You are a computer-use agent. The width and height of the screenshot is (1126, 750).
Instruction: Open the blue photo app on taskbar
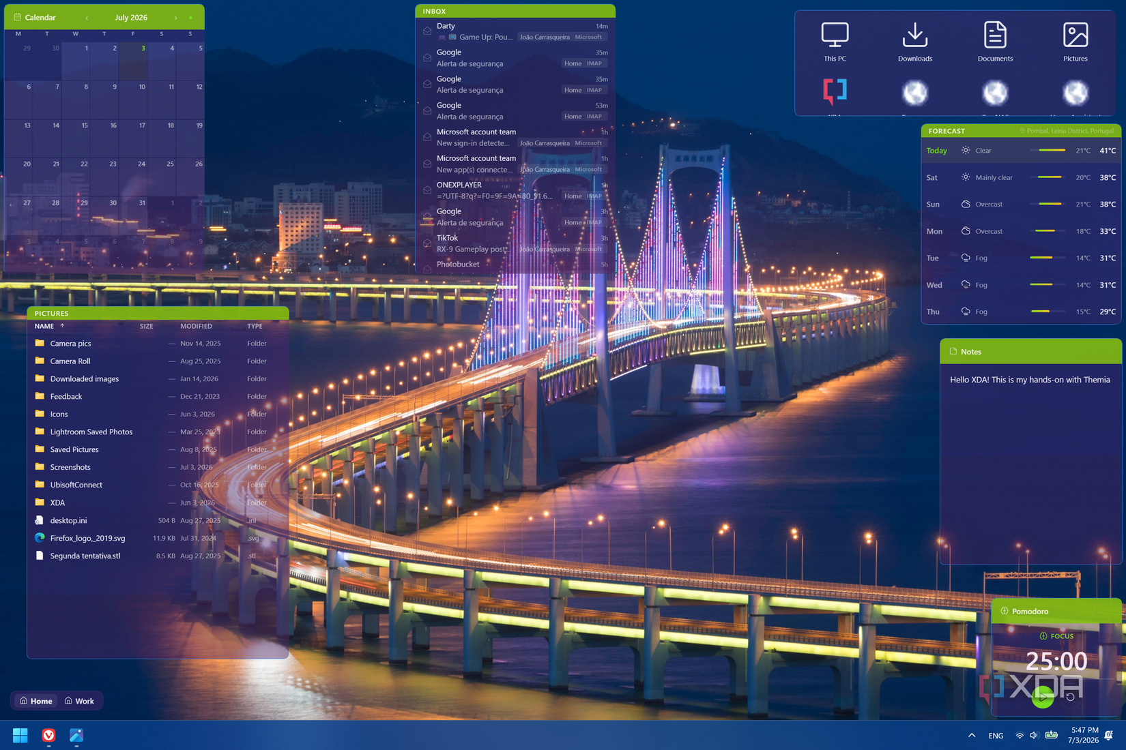(76, 735)
